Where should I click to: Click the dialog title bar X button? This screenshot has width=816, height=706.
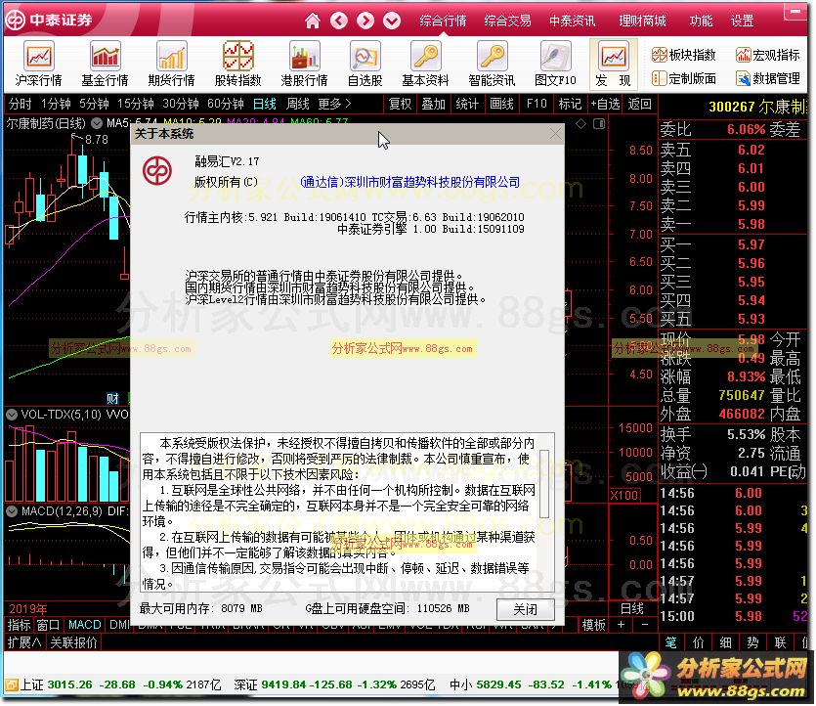pos(555,134)
